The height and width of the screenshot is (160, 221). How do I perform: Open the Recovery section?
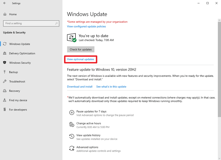(14, 91)
